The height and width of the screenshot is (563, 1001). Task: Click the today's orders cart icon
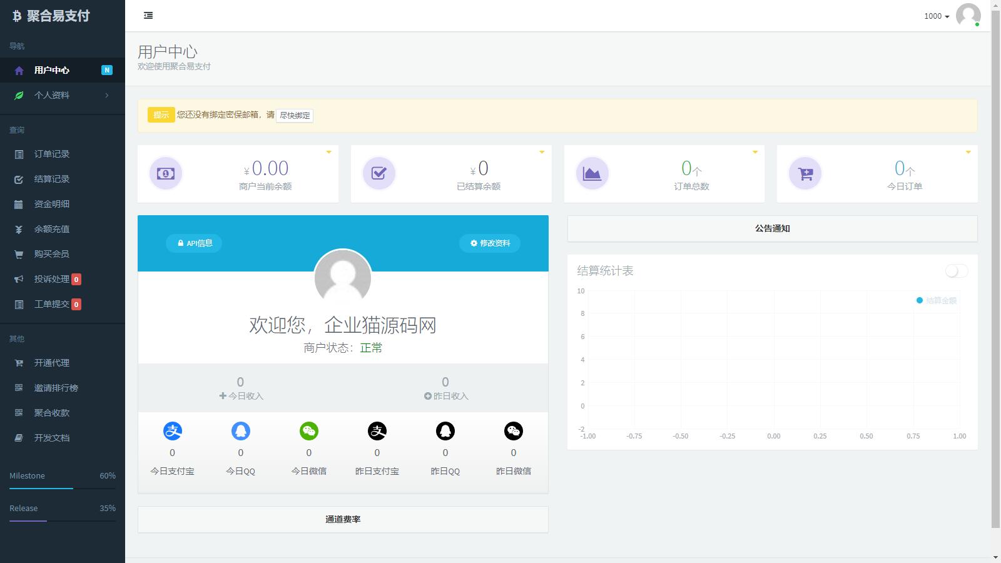(805, 173)
